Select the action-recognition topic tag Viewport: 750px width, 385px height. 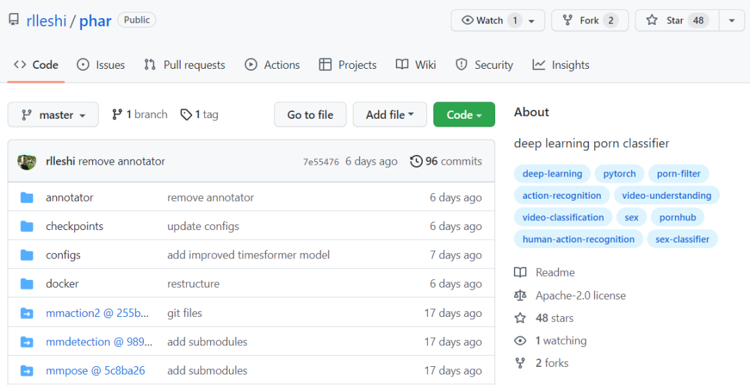(562, 195)
